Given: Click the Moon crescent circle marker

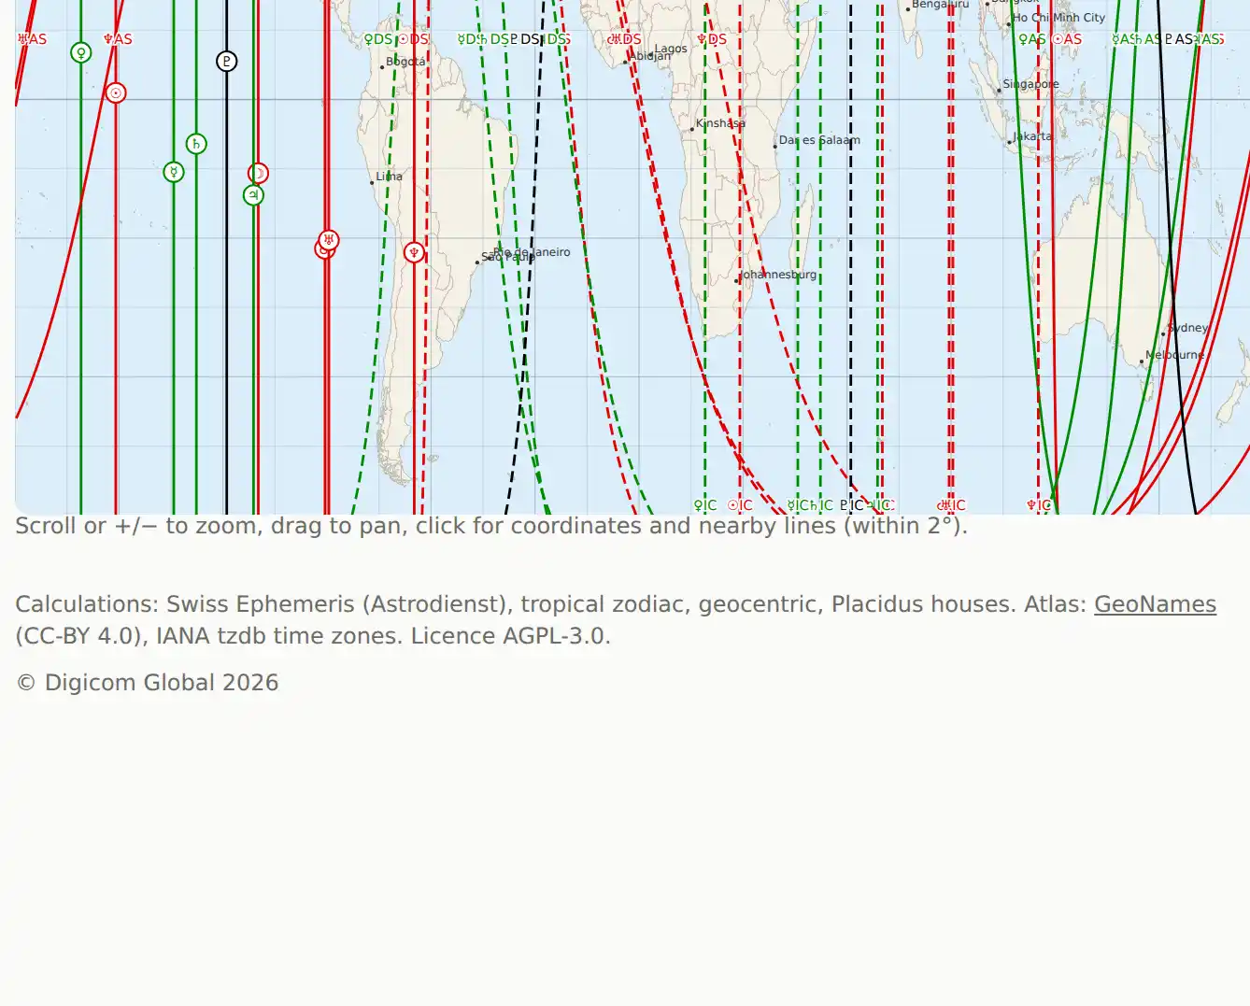Looking at the screenshot, I should [259, 173].
